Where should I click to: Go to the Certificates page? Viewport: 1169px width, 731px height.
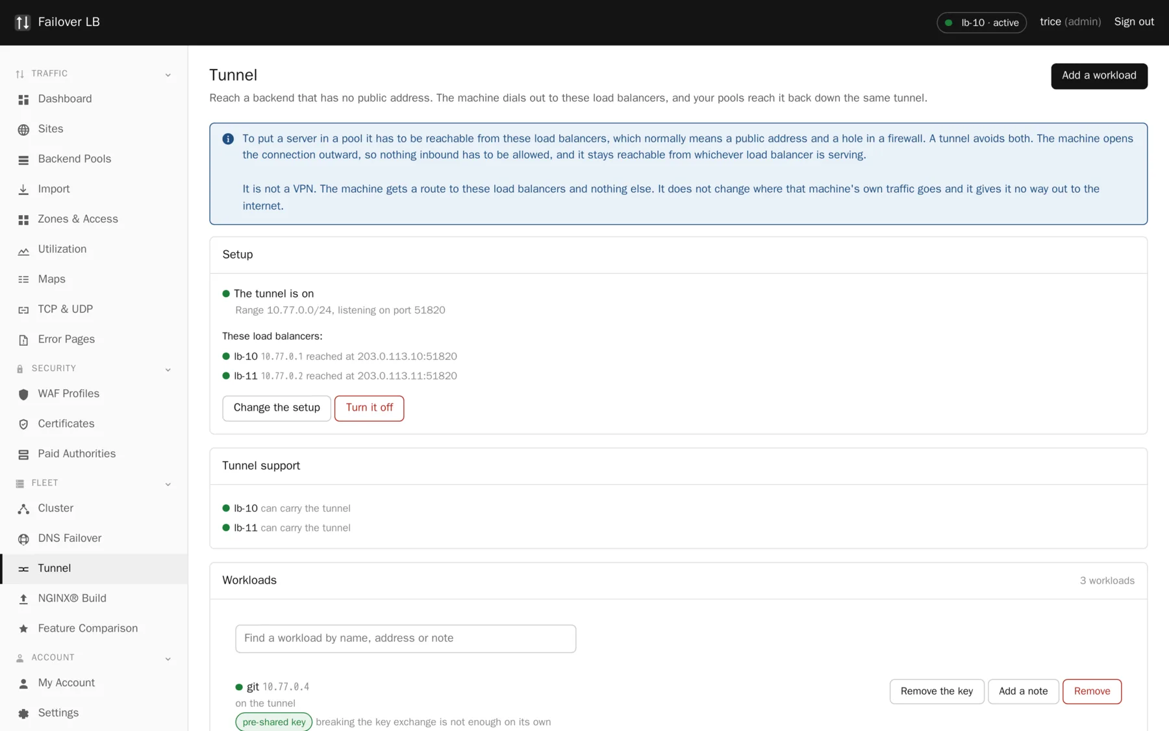point(94,424)
